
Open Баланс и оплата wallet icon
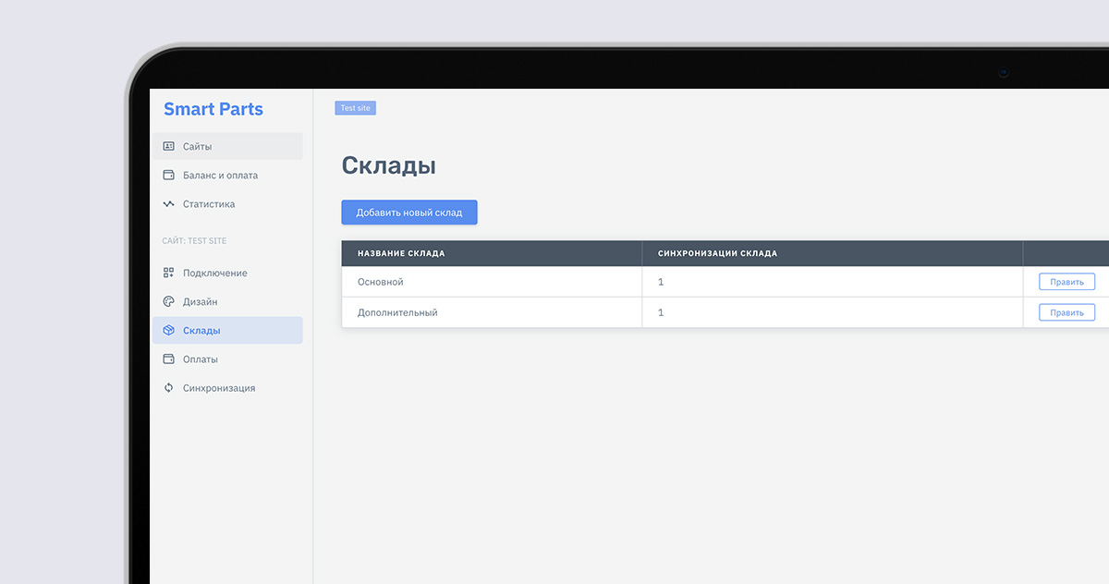click(168, 175)
